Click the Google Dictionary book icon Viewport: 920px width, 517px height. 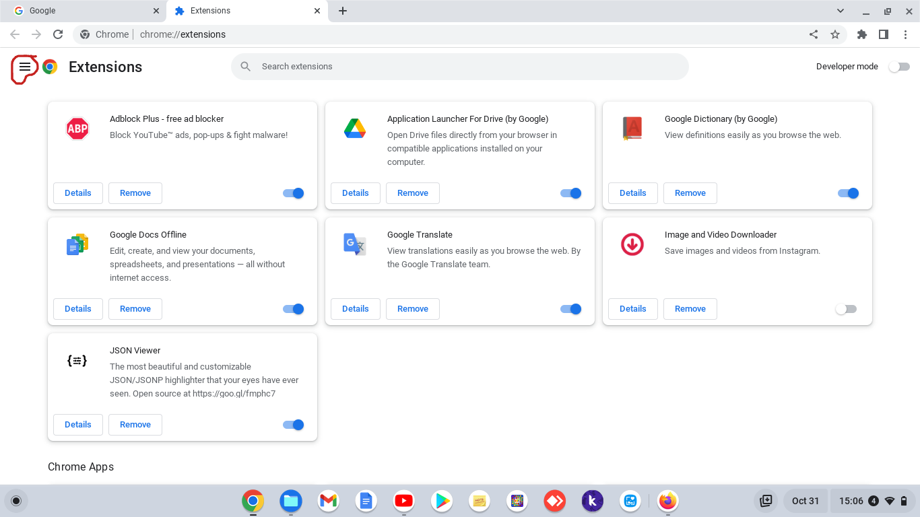632,128
